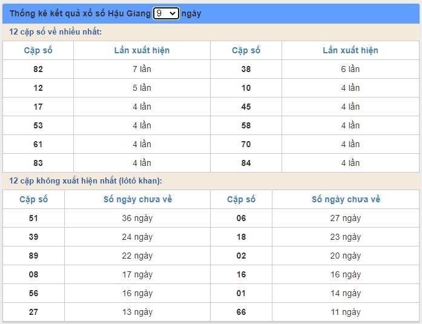Click the '24 ngày' cell next to 39
This screenshot has height=324, width=422.
click(x=137, y=237)
